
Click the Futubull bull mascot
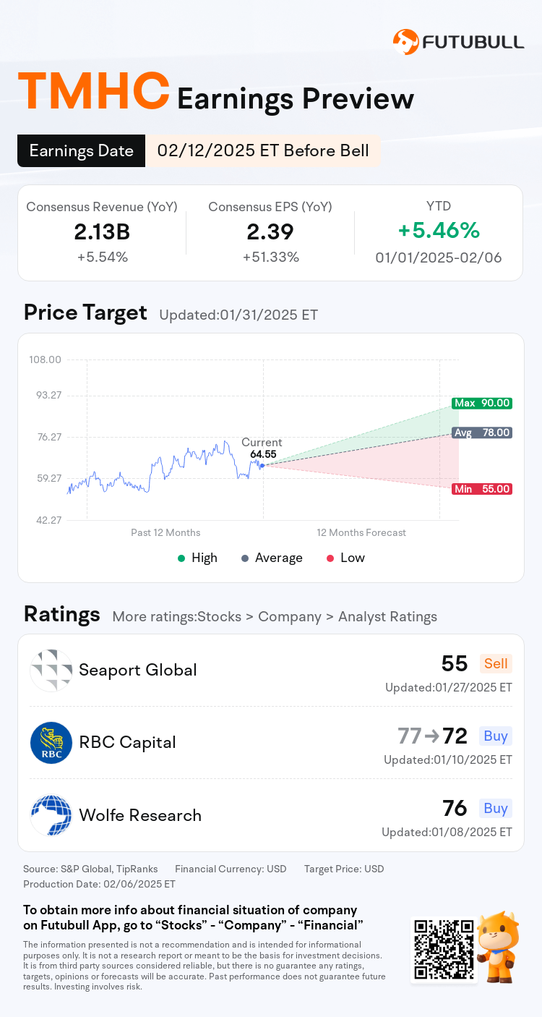pyautogui.click(x=499, y=946)
